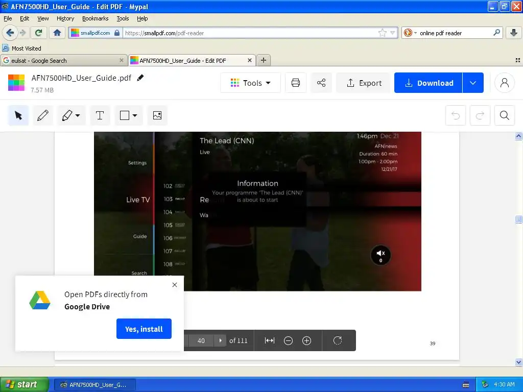The width and height of the screenshot is (523, 392).
Task: Click the Smallpdf logo
Action: (16, 83)
